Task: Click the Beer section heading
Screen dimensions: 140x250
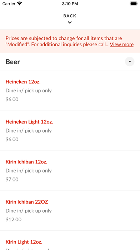Action: coord(13,62)
